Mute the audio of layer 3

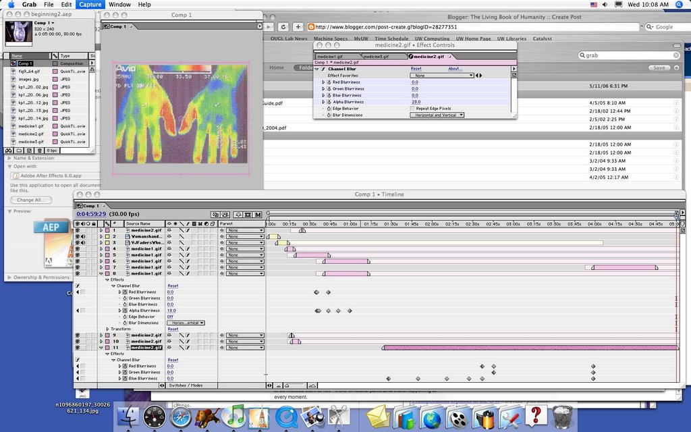[x=83, y=243]
